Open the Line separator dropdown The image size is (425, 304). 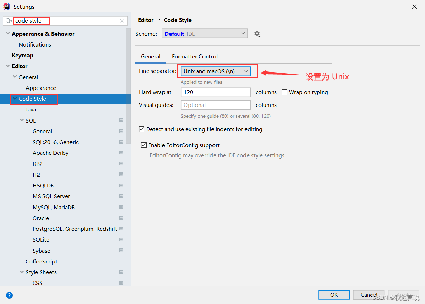tap(216, 71)
